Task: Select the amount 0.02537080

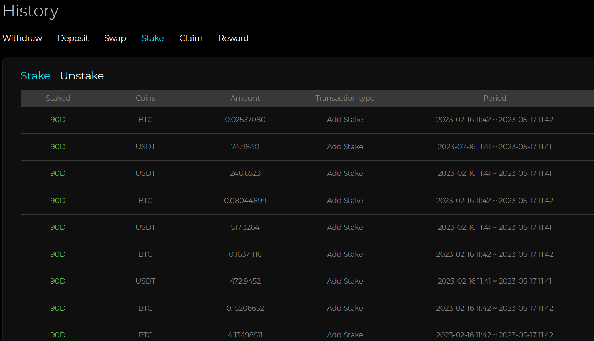Action: pyautogui.click(x=245, y=120)
